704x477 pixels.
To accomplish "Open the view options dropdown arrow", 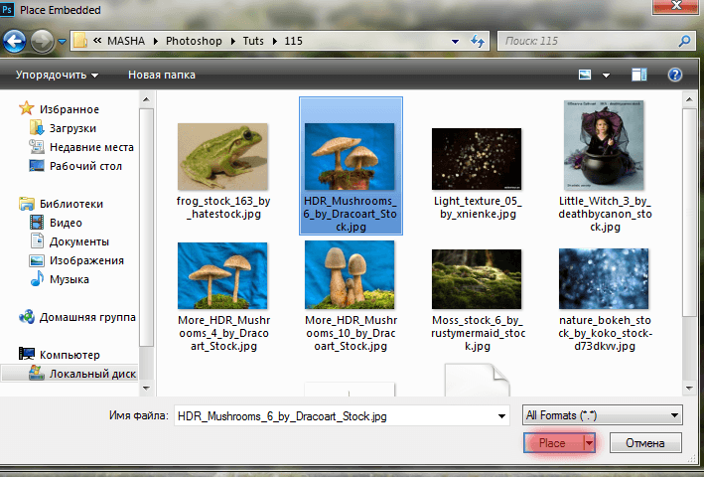I will pos(608,75).
